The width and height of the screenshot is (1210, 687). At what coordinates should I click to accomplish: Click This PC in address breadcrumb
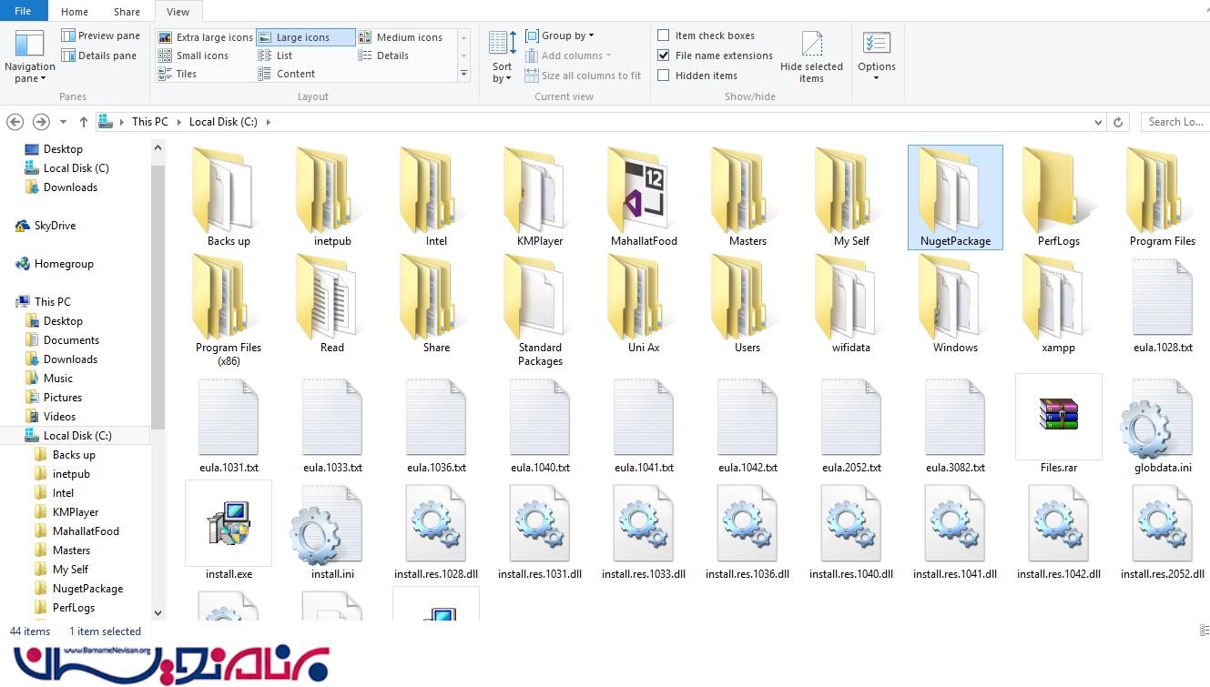pos(149,122)
